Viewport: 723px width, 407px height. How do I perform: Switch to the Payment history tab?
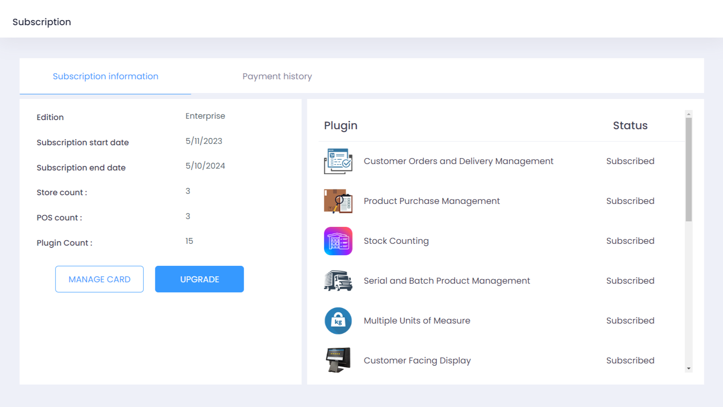coord(277,77)
